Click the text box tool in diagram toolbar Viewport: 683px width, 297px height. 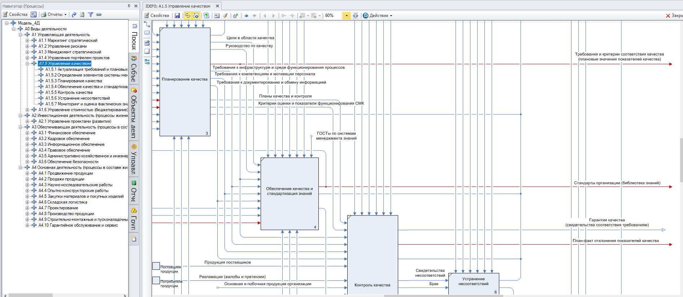(217, 16)
